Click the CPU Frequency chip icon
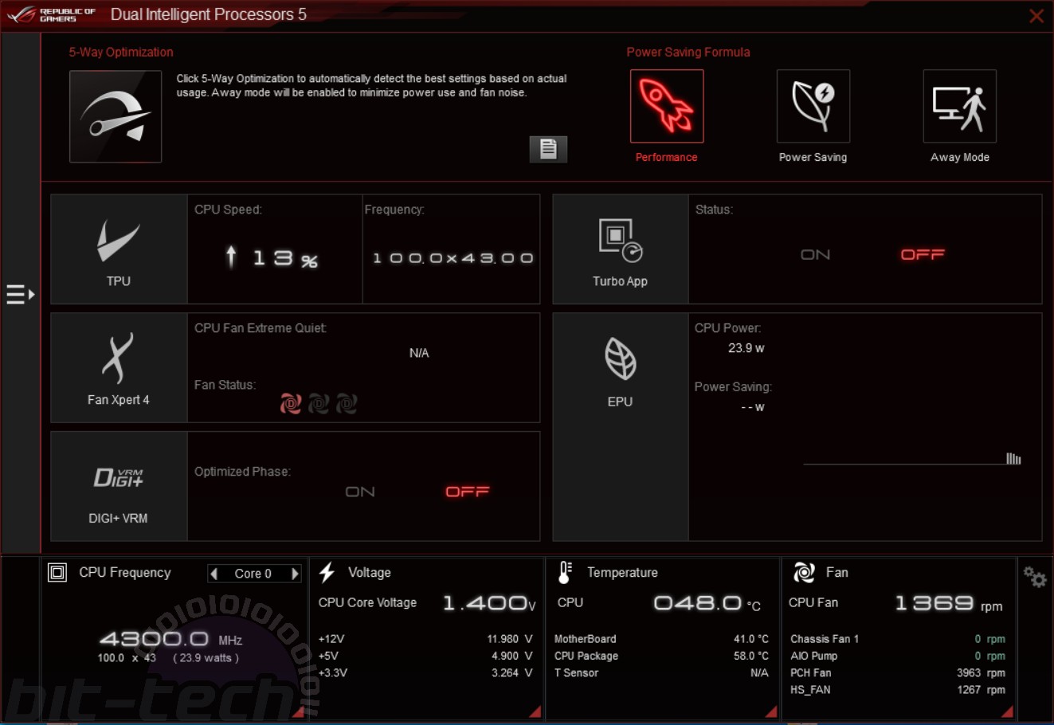 tap(57, 573)
